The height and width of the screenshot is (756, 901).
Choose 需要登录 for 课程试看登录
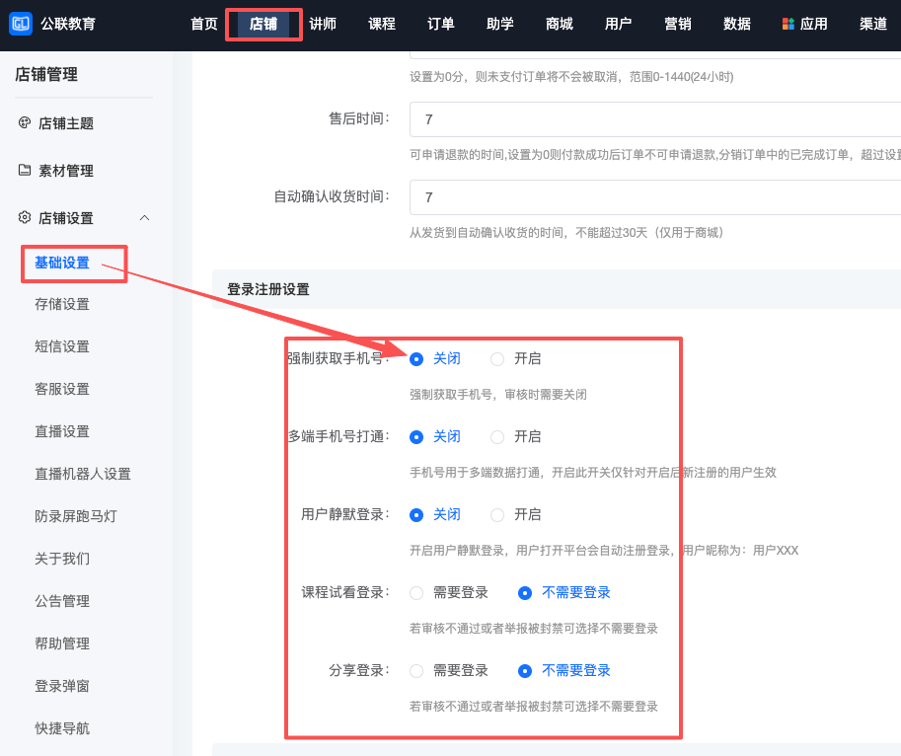point(416,593)
